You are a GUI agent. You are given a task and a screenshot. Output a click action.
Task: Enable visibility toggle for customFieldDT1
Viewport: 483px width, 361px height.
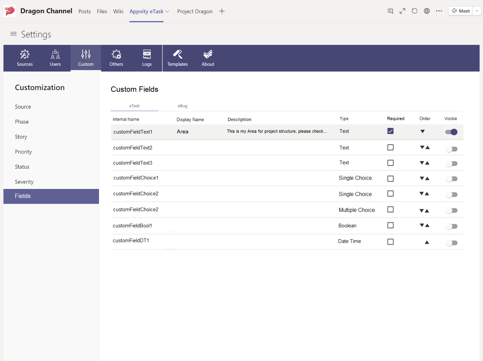(x=451, y=243)
